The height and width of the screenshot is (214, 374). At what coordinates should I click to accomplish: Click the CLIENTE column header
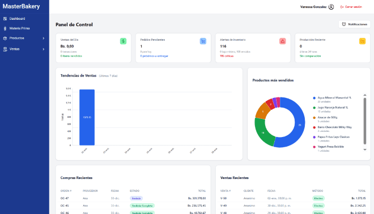point(249,191)
